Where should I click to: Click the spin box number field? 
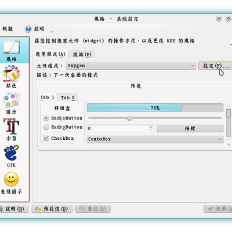pyautogui.click(x=118, y=128)
